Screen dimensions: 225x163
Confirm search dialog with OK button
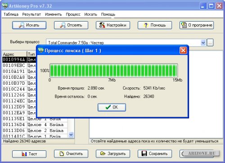tap(112, 107)
